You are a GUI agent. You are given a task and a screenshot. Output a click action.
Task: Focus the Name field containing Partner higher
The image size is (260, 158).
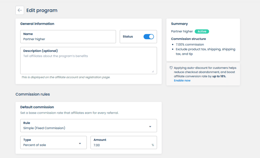(x=68, y=39)
